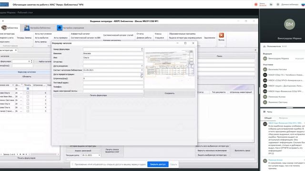Screen dimensions: 305x171
Task: Open the Дата перерегистрации date dropdown
Action: pos(142,74)
